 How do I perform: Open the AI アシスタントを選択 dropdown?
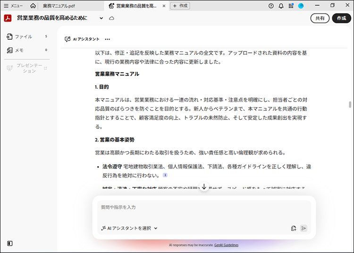tap(129, 228)
